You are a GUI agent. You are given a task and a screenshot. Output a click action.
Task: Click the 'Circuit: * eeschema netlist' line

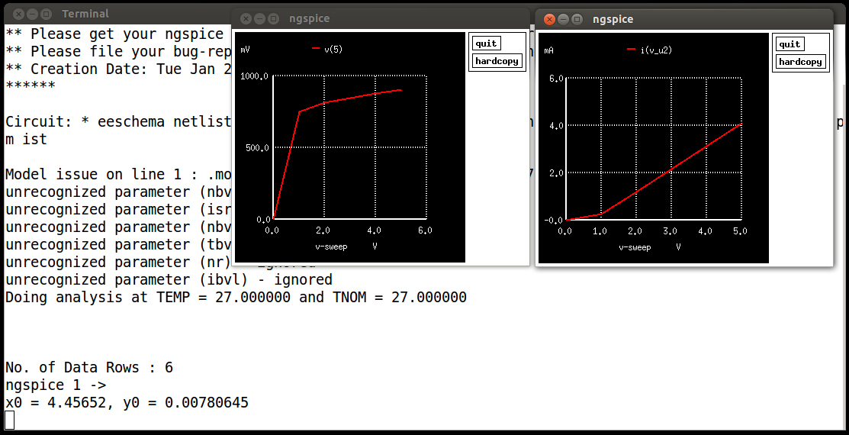point(118,121)
